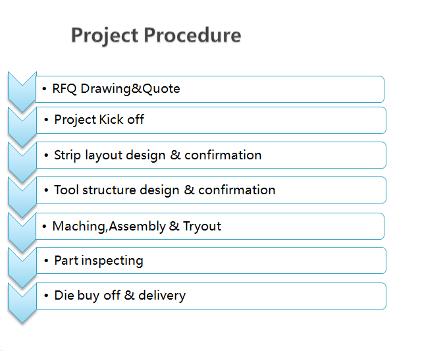Image resolution: width=447 pixels, height=351 pixels.
Task: Click the bullet before Project Kick off
Action: click(x=46, y=120)
